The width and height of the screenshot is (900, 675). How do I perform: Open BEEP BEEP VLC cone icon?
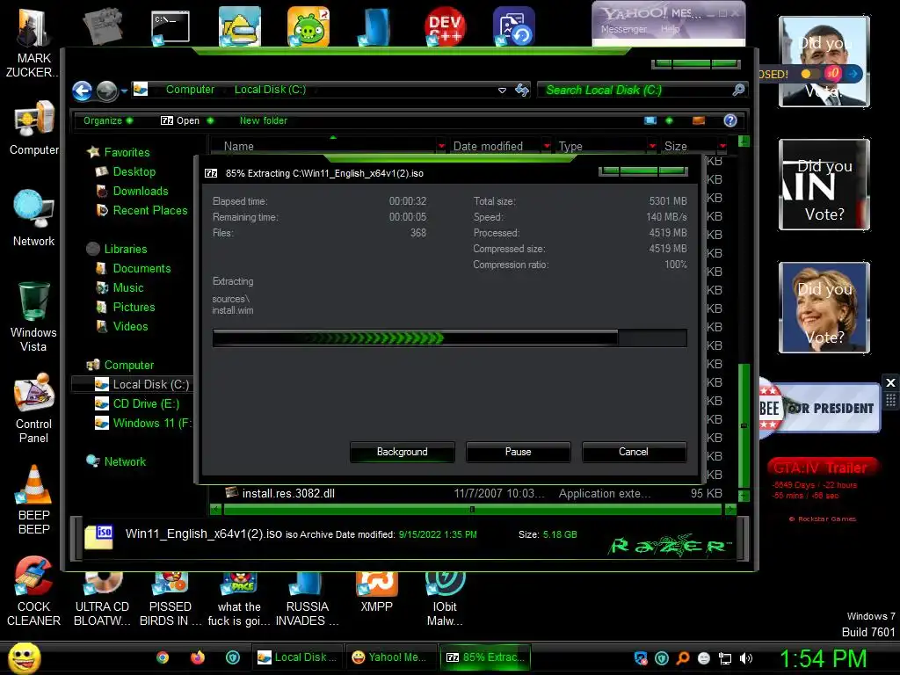tap(33, 499)
